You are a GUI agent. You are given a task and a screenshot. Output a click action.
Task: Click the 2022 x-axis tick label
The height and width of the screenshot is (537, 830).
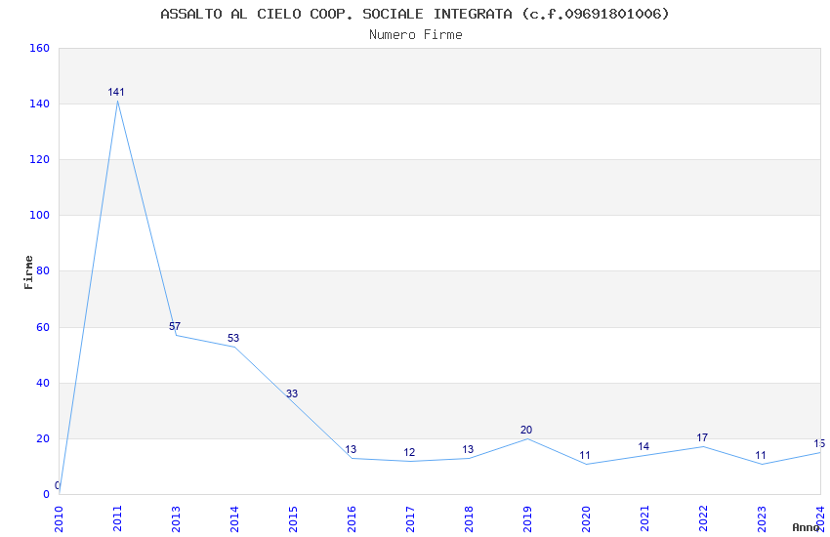pos(704,516)
